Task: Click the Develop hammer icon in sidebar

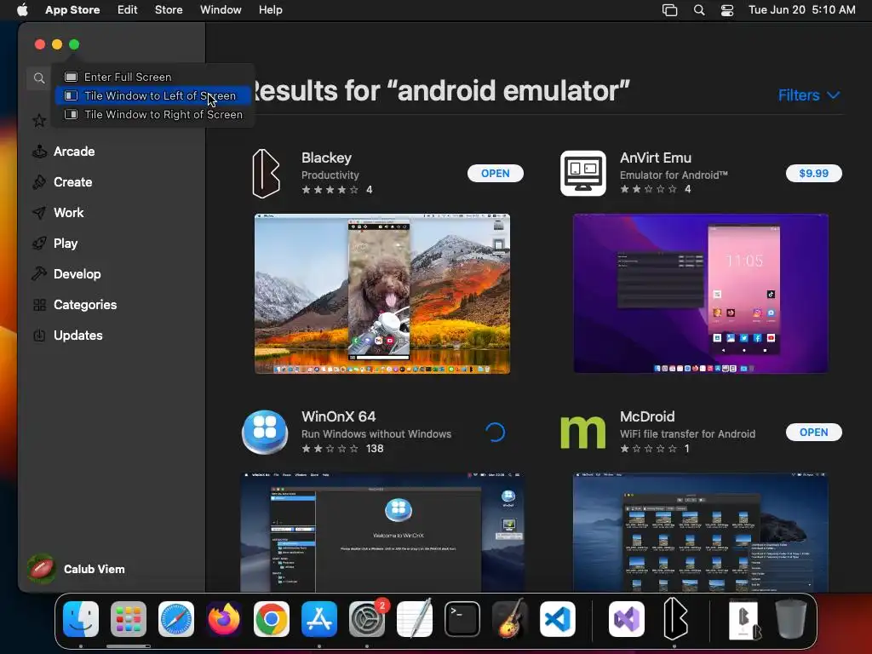Action: (39, 273)
